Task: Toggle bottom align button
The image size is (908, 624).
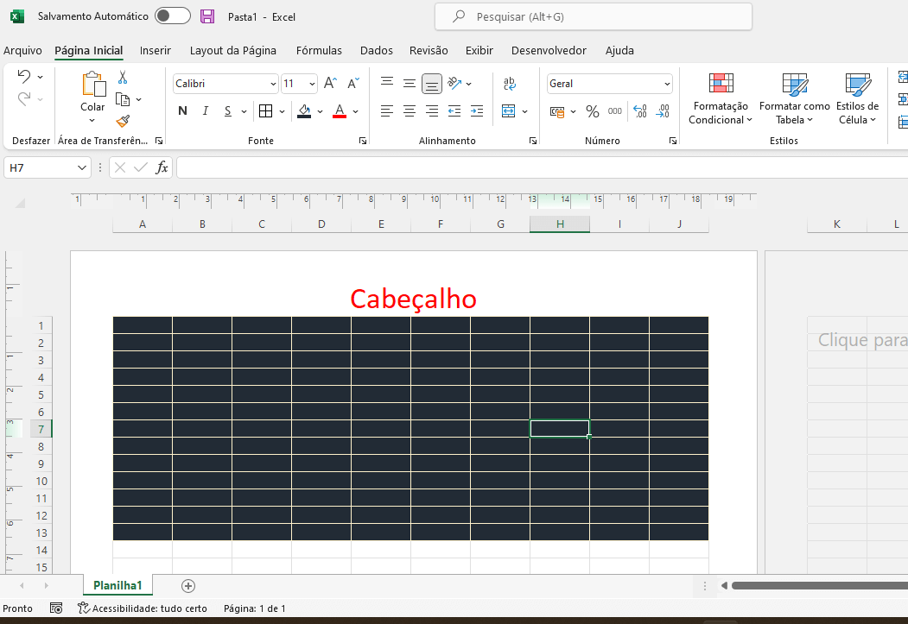Action: point(431,83)
